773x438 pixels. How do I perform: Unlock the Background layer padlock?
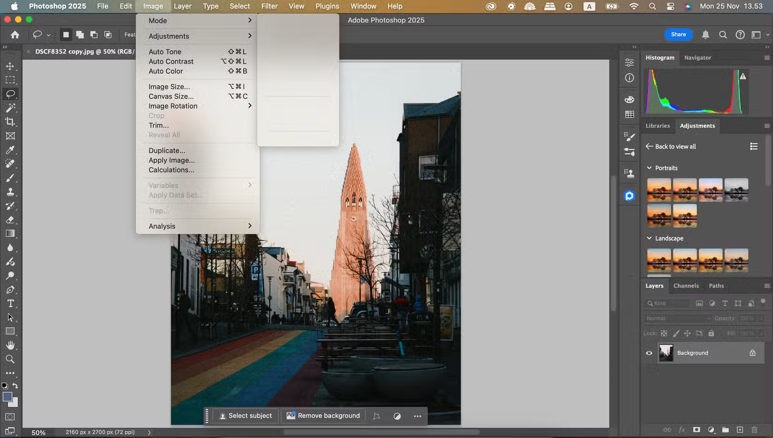pos(752,353)
